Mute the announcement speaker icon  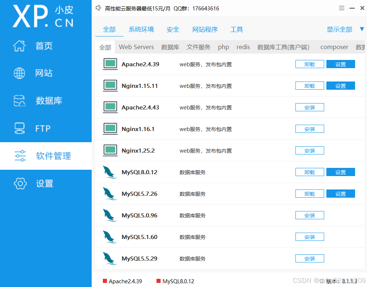98,8
